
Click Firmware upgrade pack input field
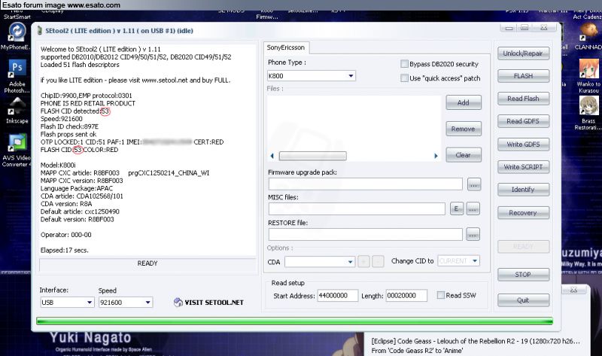point(365,184)
